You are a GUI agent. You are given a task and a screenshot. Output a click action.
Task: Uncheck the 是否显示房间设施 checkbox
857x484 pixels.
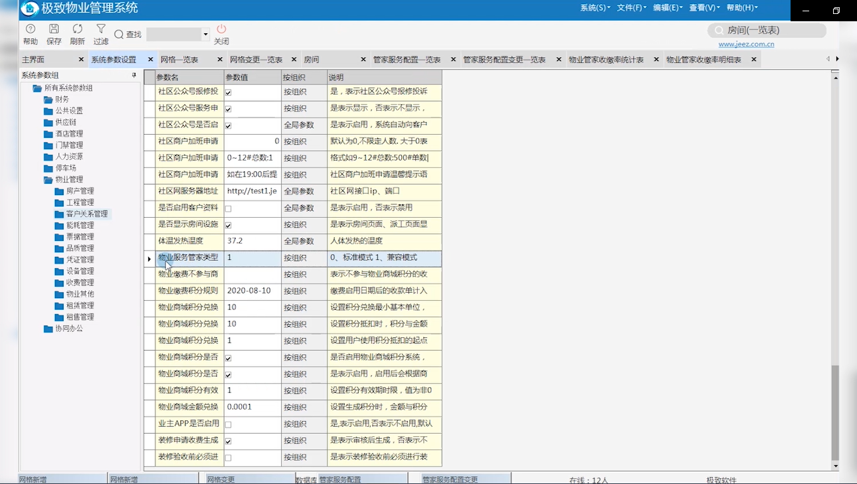tap(228, 225)
